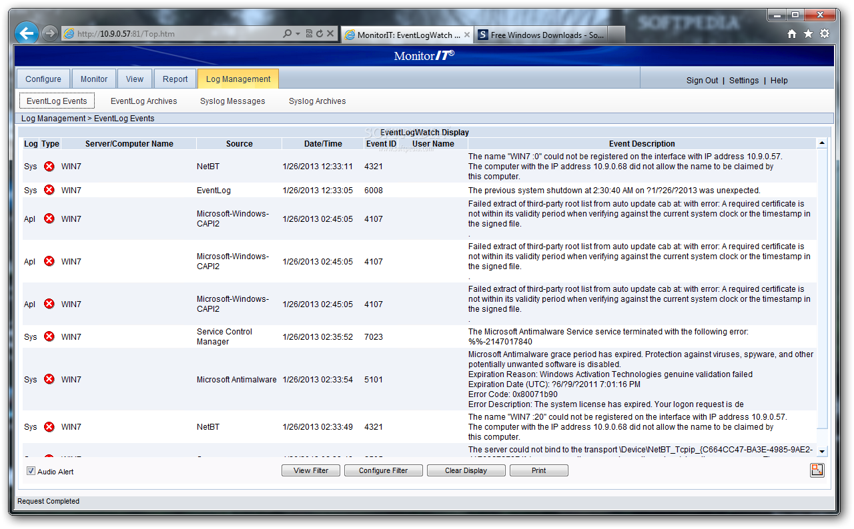The height and width of the screenshot is (529, 854).
Task: Click the event list vertical scrollbar thumb
Action: [x=822, y=288]
